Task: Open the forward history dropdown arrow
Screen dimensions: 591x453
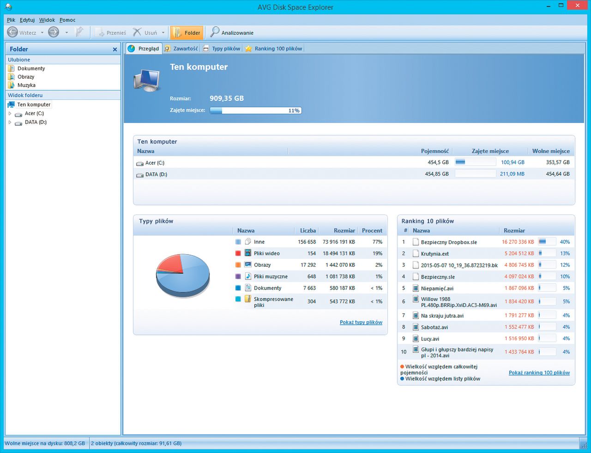Action: click(x=66, y=33)
